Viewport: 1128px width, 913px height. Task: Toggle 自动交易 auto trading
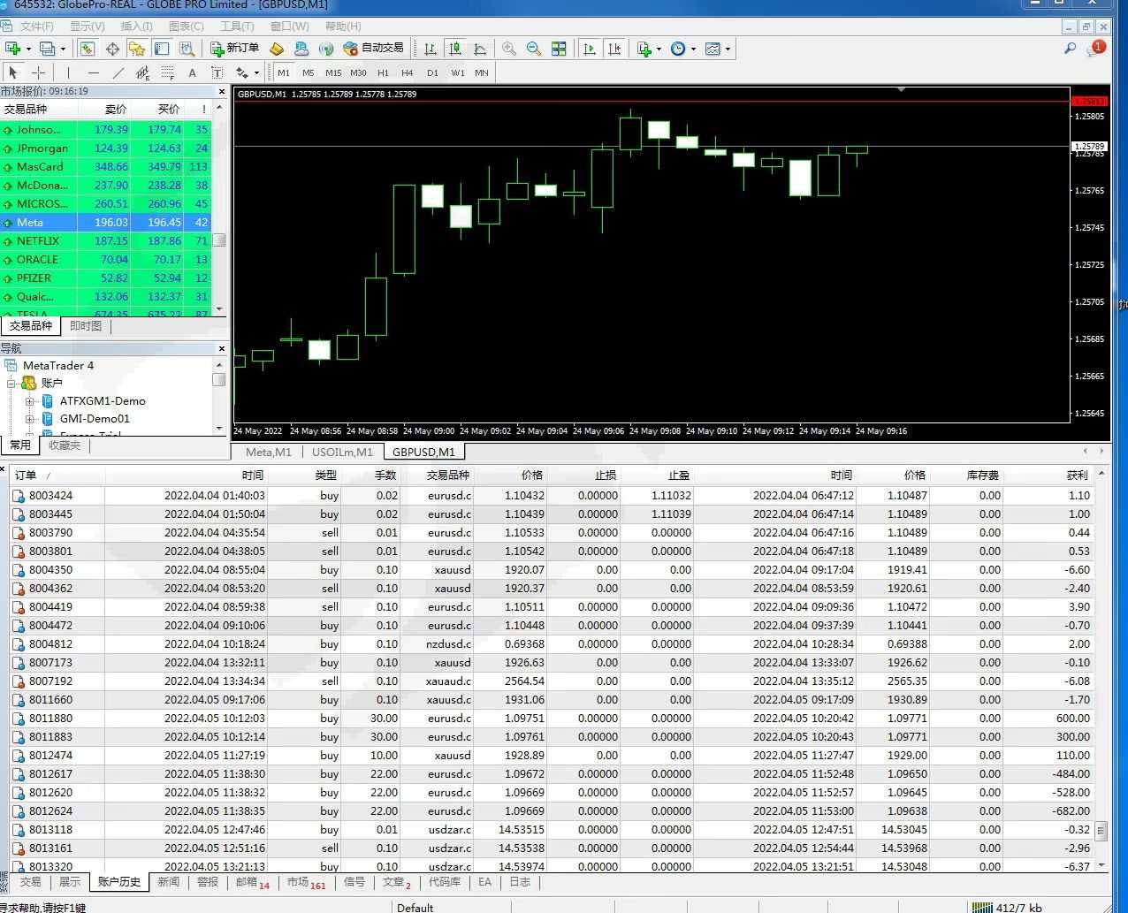point(373,49)
